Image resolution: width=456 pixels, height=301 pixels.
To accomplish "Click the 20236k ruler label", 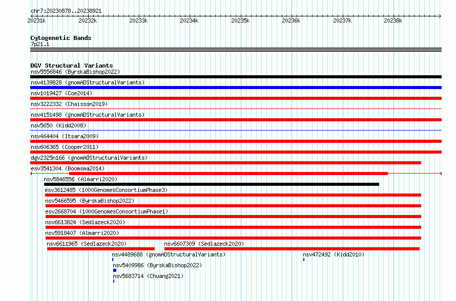I will tap(291, 20).
